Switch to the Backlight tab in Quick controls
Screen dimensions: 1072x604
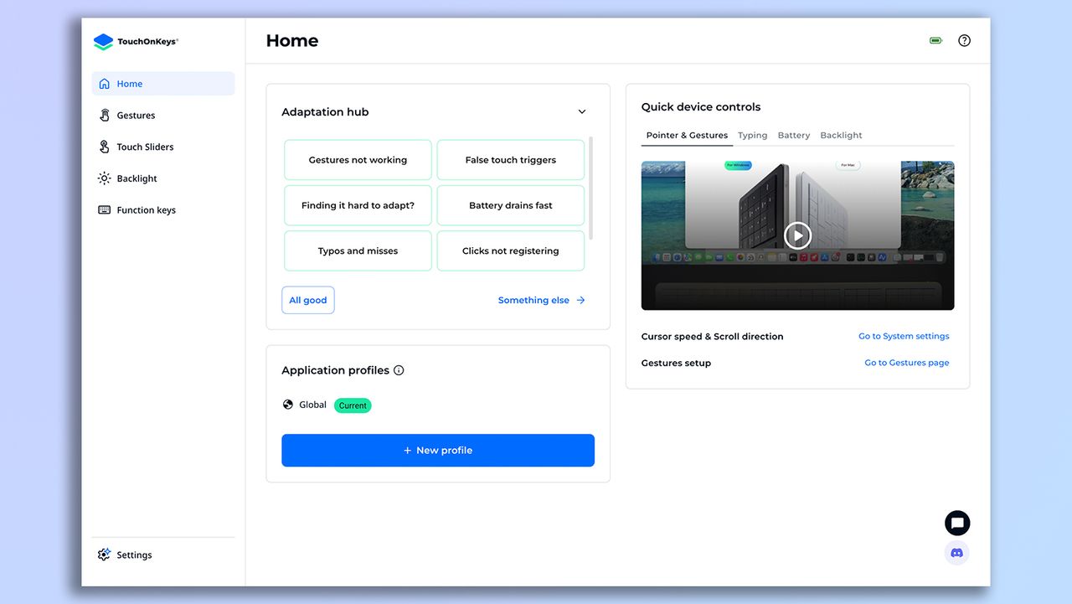pyautogui.click(x=841, y=135)
